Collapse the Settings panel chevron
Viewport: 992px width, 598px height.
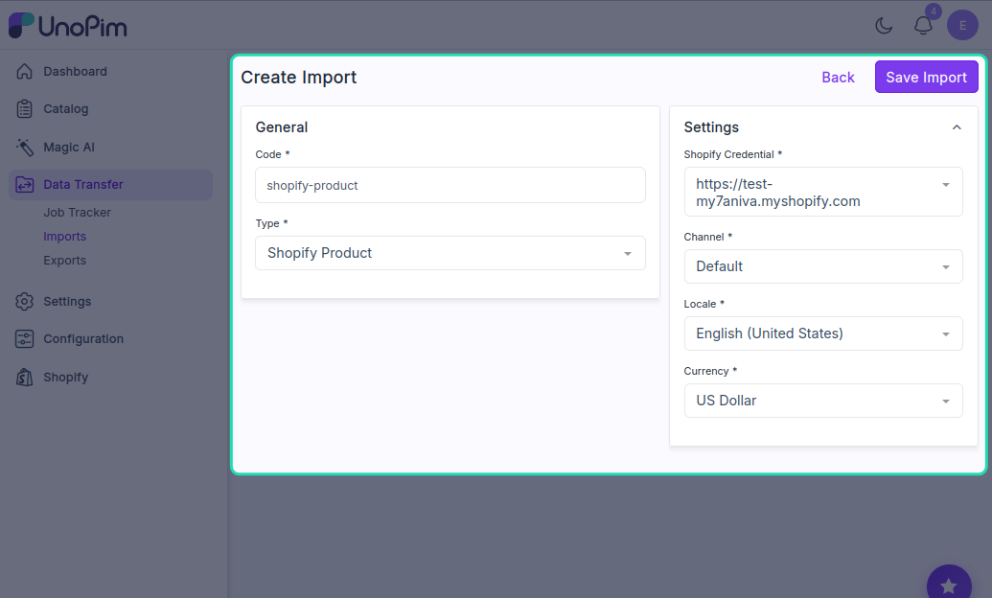pyautogui.click(x=957, y=127)
